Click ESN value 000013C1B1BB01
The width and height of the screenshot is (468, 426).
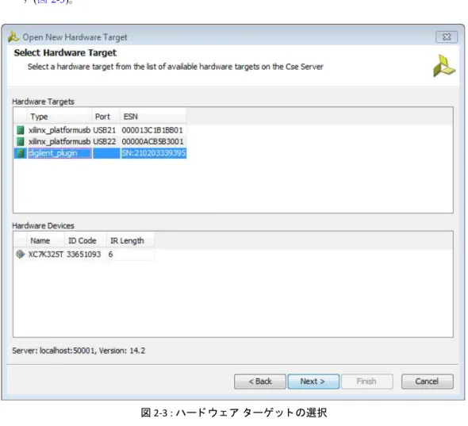click(153, 131)
